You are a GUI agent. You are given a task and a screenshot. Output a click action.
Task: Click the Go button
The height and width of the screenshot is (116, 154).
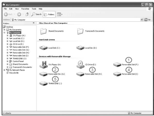click(x=148, y=20)
